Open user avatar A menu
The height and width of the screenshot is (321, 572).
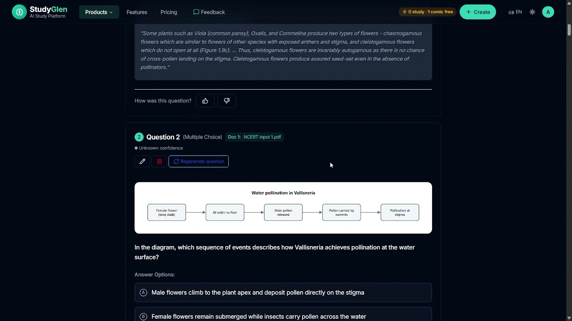pyautogui.click(x=548, y=12)
